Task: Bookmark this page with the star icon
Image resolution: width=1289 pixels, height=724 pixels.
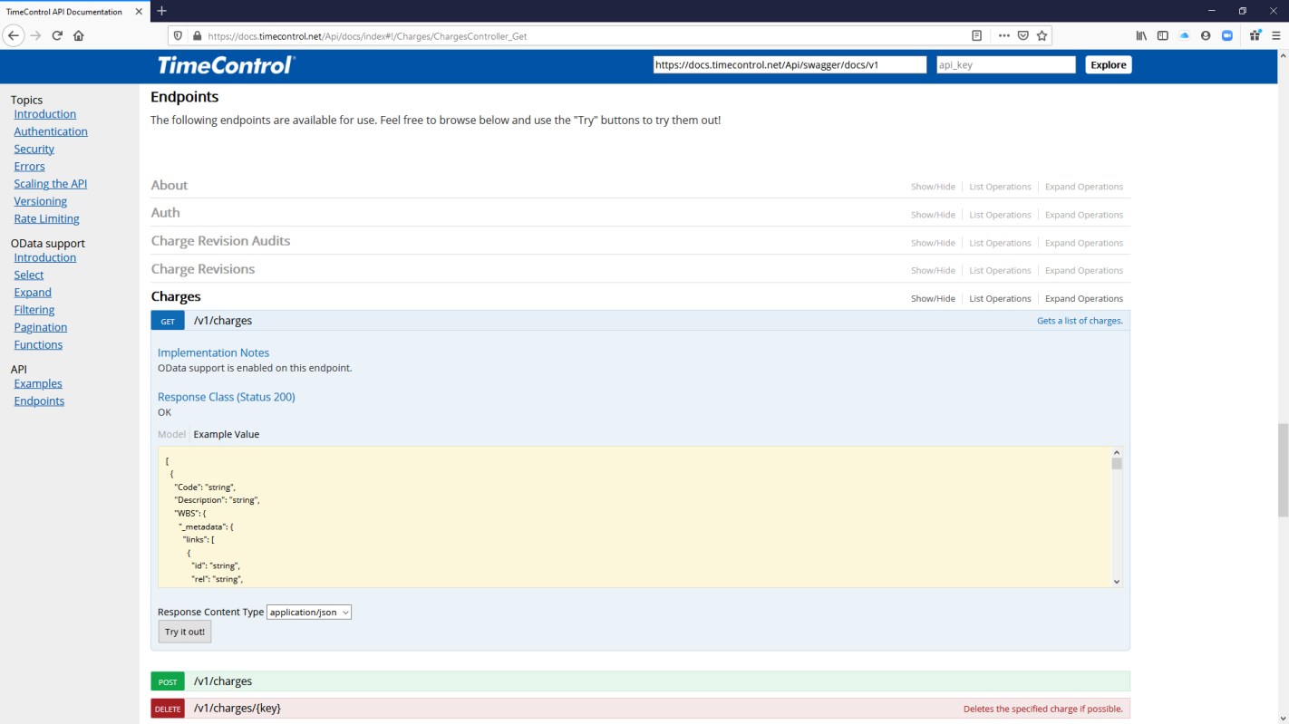Action: pyautogui.click(x=1042, y=36)
